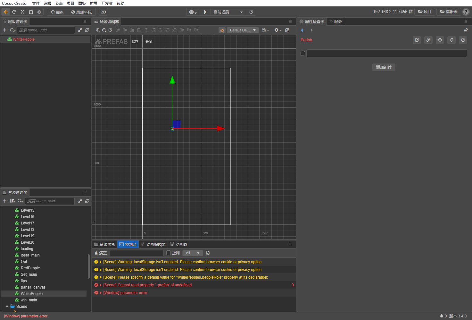
Task: Open the console All log-level dropdown
Action: pos(193,253)
